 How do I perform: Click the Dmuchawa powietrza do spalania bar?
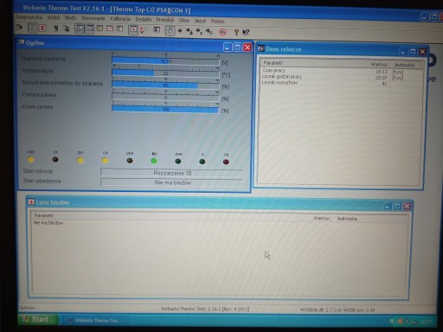pyautogui.click(x=165, y=86)
